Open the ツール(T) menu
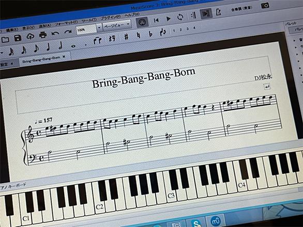The height and width of the screenshot is (227, 303). (x=89, y=21)
